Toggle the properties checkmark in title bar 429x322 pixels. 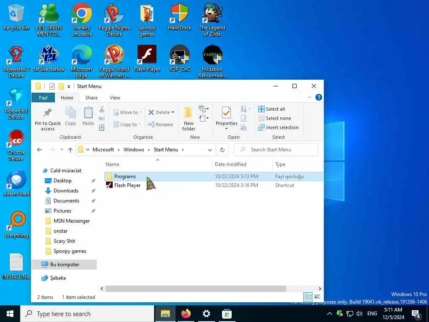click(x=52, y=86)
